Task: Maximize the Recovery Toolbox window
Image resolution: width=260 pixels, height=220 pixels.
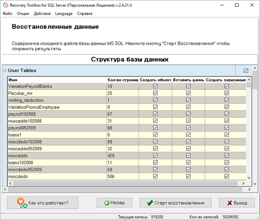Action: click(237, 5)
